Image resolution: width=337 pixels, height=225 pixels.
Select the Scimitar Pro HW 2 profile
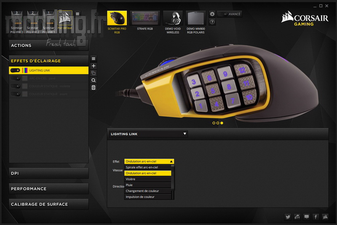click(33, 22)
